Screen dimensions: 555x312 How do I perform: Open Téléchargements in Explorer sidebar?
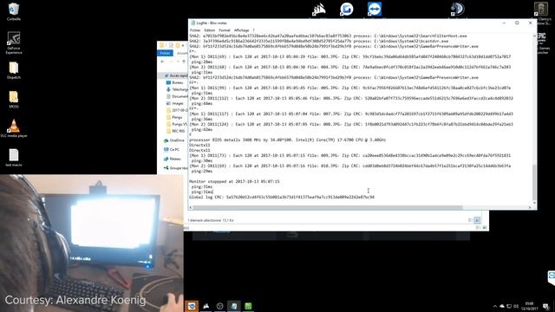(x=177, y=89)
